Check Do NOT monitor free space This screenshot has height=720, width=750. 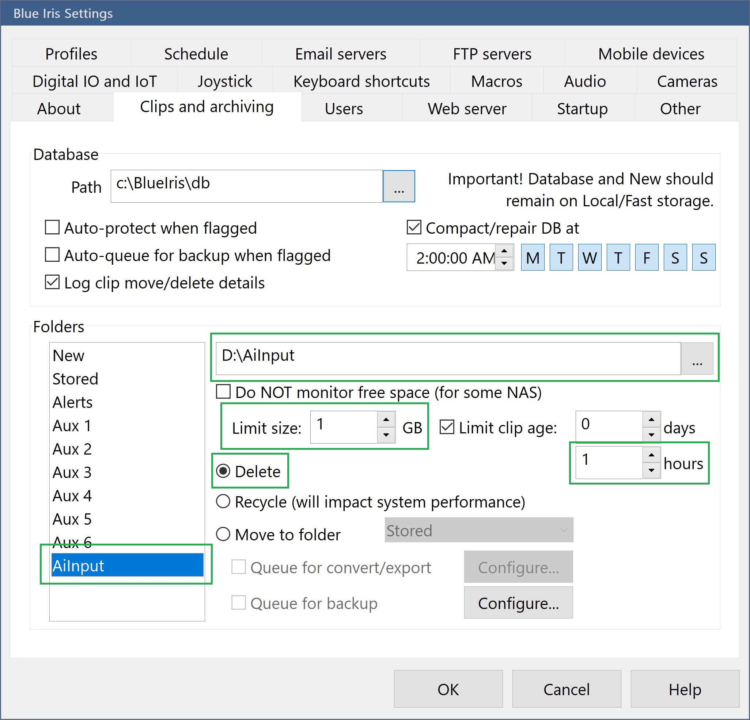(223, 391)
